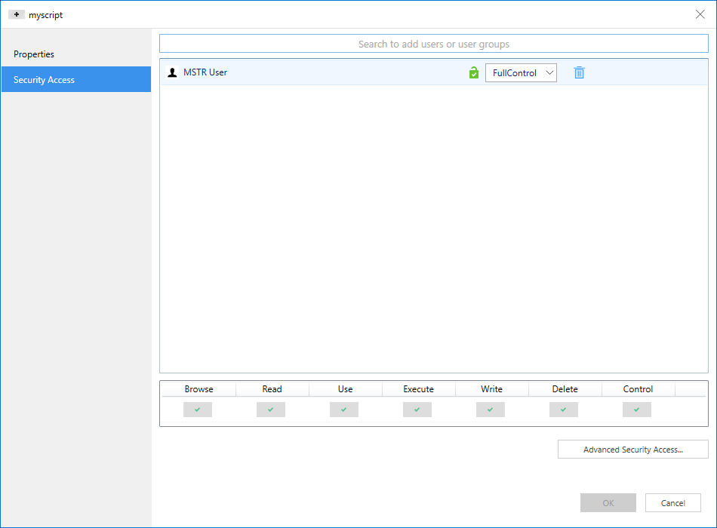
Task: Confirm with the OK button
Action: (608, 503)
